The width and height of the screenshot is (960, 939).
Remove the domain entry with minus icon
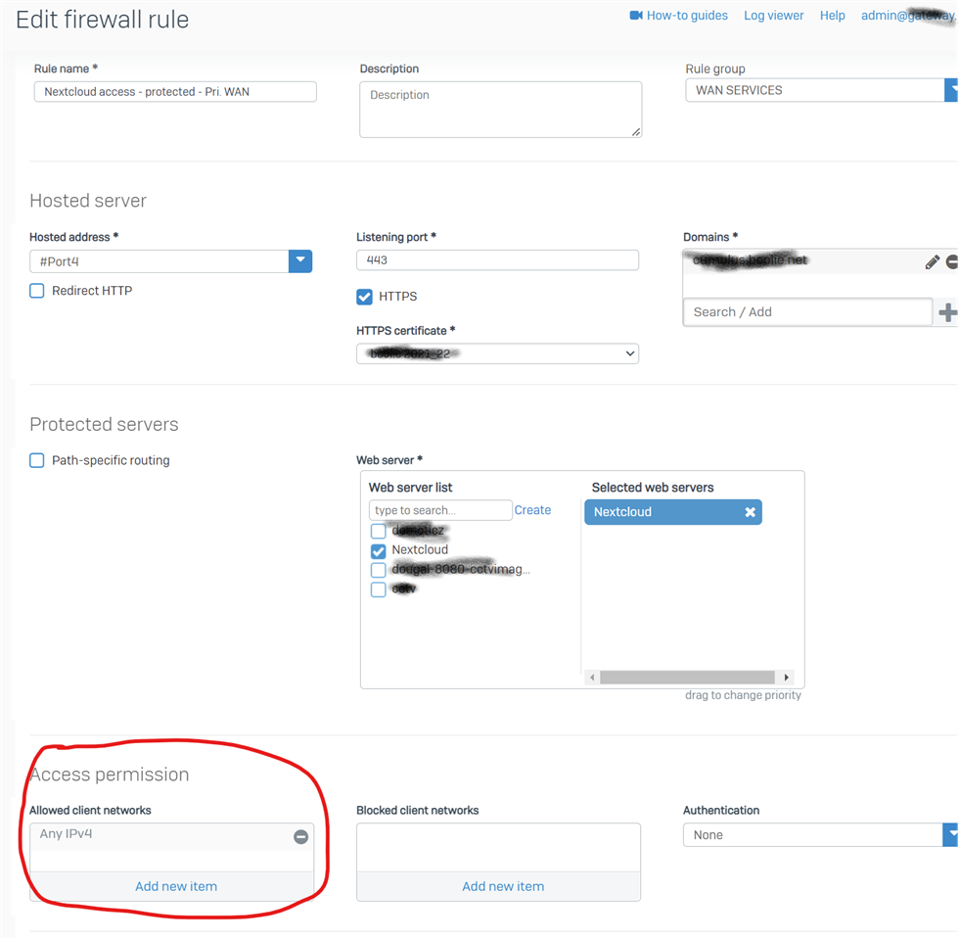(952, 262)
